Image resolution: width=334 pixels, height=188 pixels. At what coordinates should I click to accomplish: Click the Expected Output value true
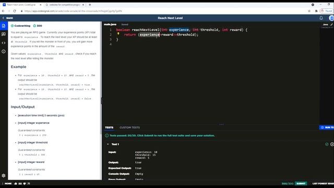(138, 168)
